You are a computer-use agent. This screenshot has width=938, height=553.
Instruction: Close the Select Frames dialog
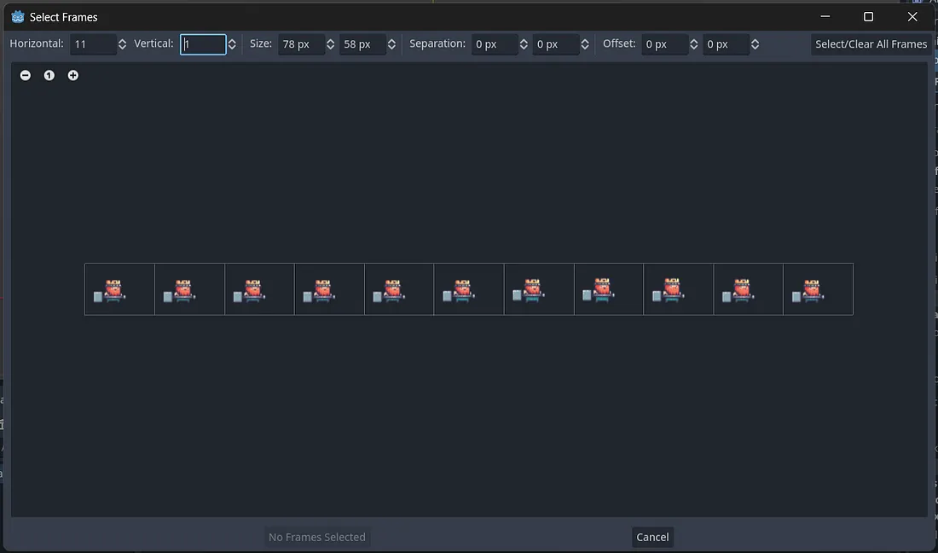pyautogui.click(x=912, y=17)
